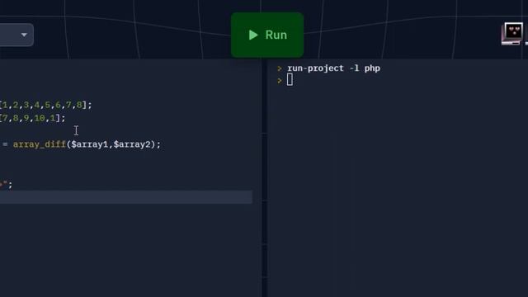
Task: Click the $array2 argument in code
Action: pos(132,144)
